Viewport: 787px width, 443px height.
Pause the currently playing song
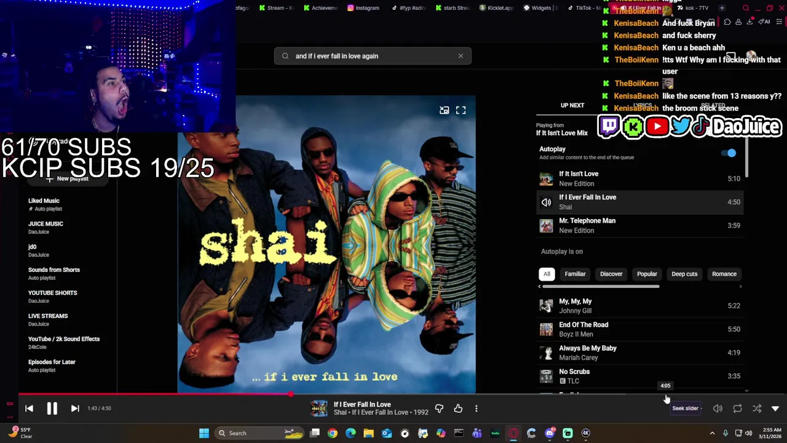coord(52,408)
